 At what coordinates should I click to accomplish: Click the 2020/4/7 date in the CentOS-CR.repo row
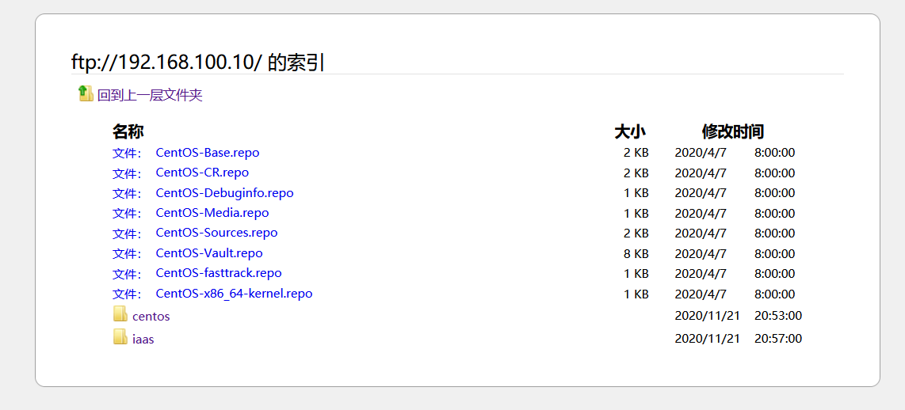(701, 173)
